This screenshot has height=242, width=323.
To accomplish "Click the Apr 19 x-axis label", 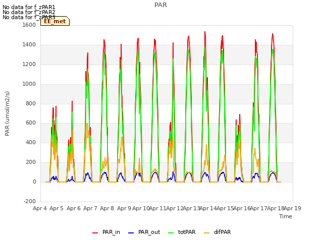I will point(293,208).
